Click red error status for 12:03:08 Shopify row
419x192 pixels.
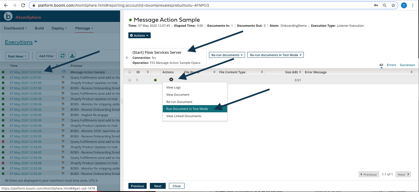coord(3,163)
